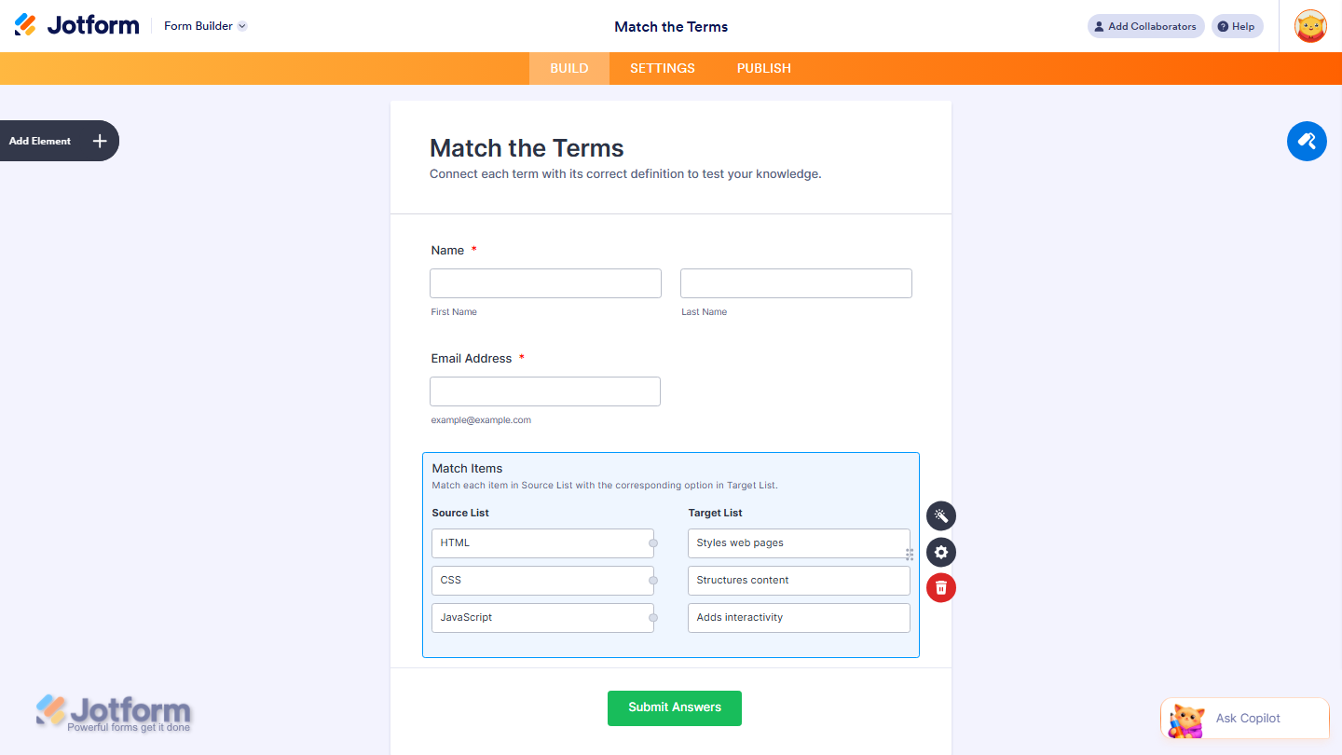
Task: Delete the Match Items element with the trash icon
Action: coord(940,587)
